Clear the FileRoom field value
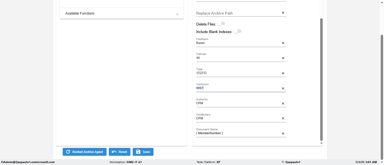The width and height of the screenshot is (384, 165). [x=283, y=43]
